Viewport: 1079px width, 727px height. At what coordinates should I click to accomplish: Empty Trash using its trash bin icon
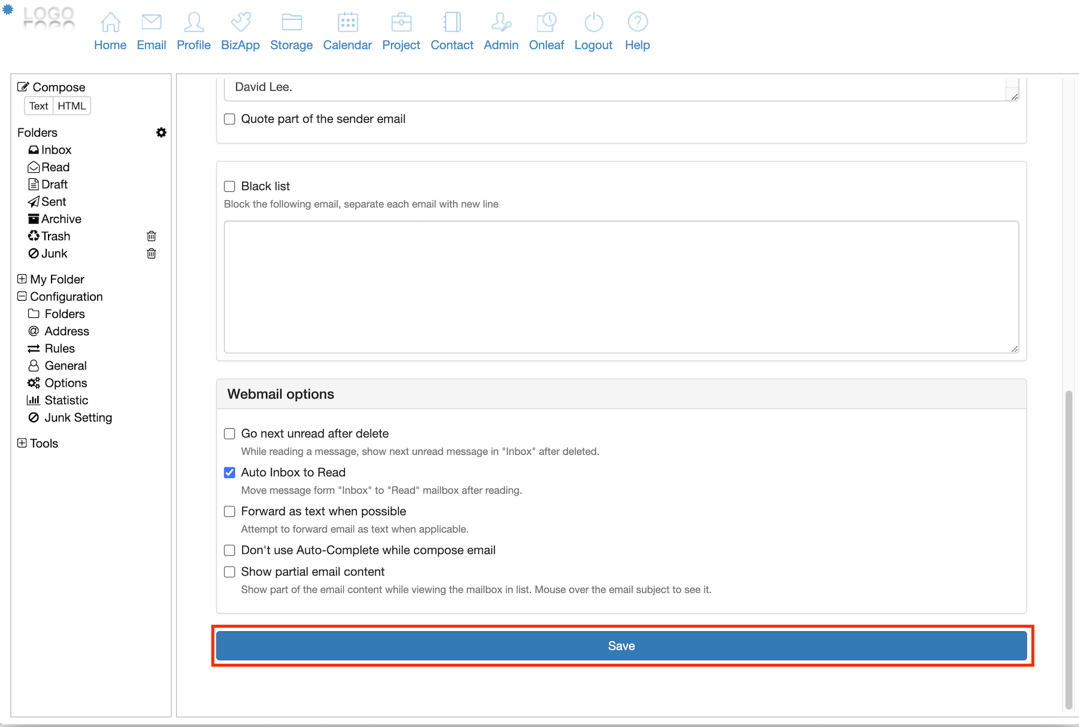152,236
